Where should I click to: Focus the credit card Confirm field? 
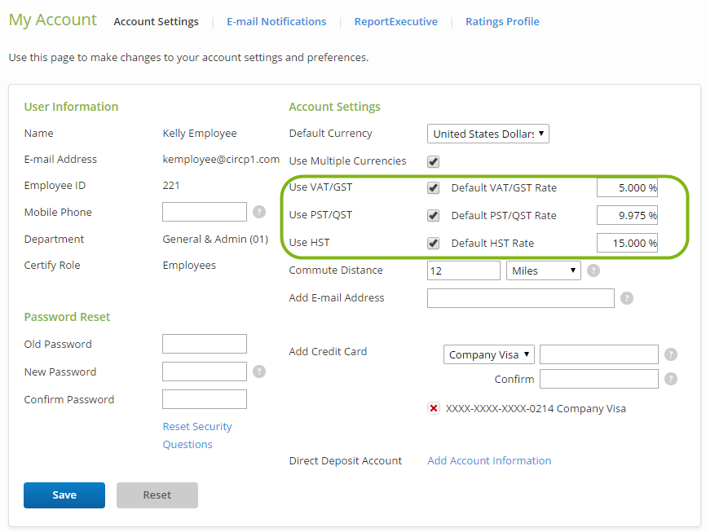[x=599, y=379]
